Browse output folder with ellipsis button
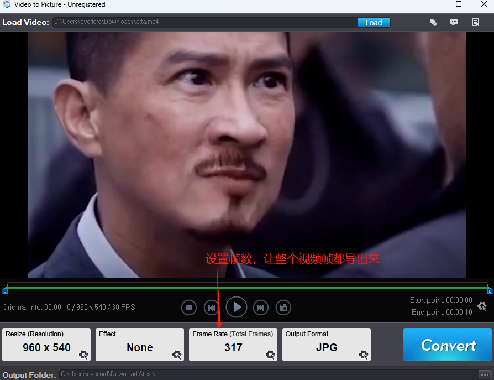The height and width of the screenshot is (380, 494). click(485, 374)
